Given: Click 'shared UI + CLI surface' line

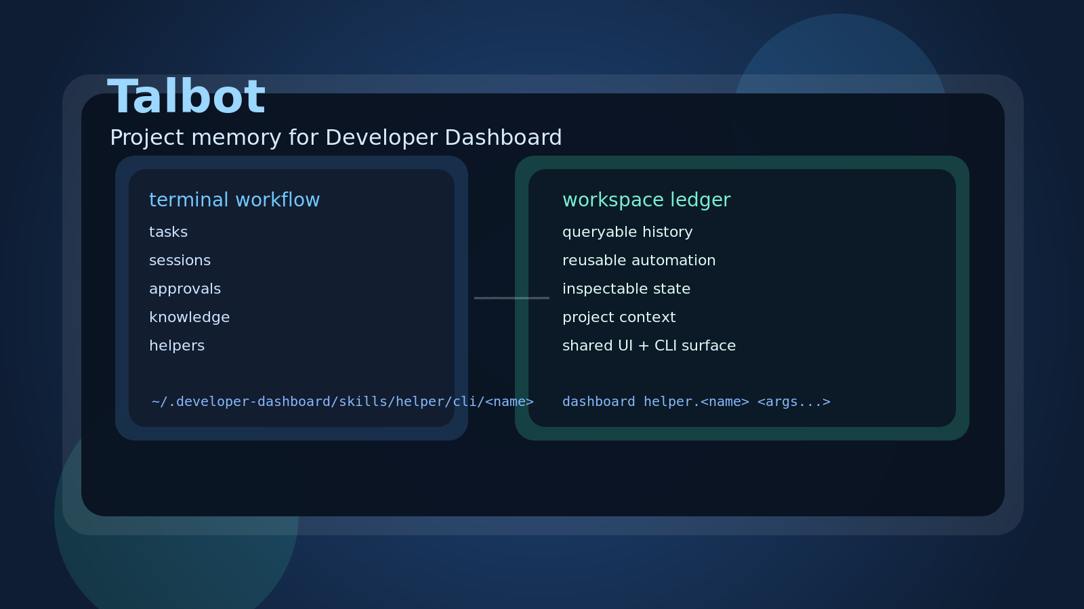Looking at the screenshot, I should 649,346.
